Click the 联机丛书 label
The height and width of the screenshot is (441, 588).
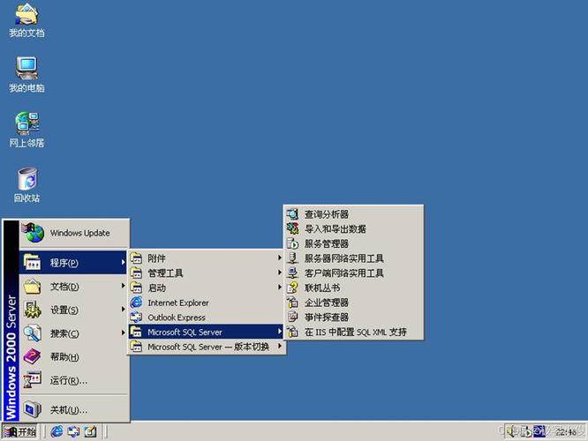point(322,288)
